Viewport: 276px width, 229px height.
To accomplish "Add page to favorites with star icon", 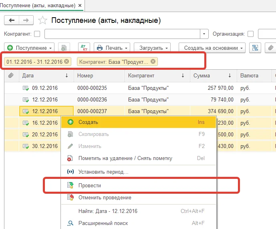I will (42, 20).
